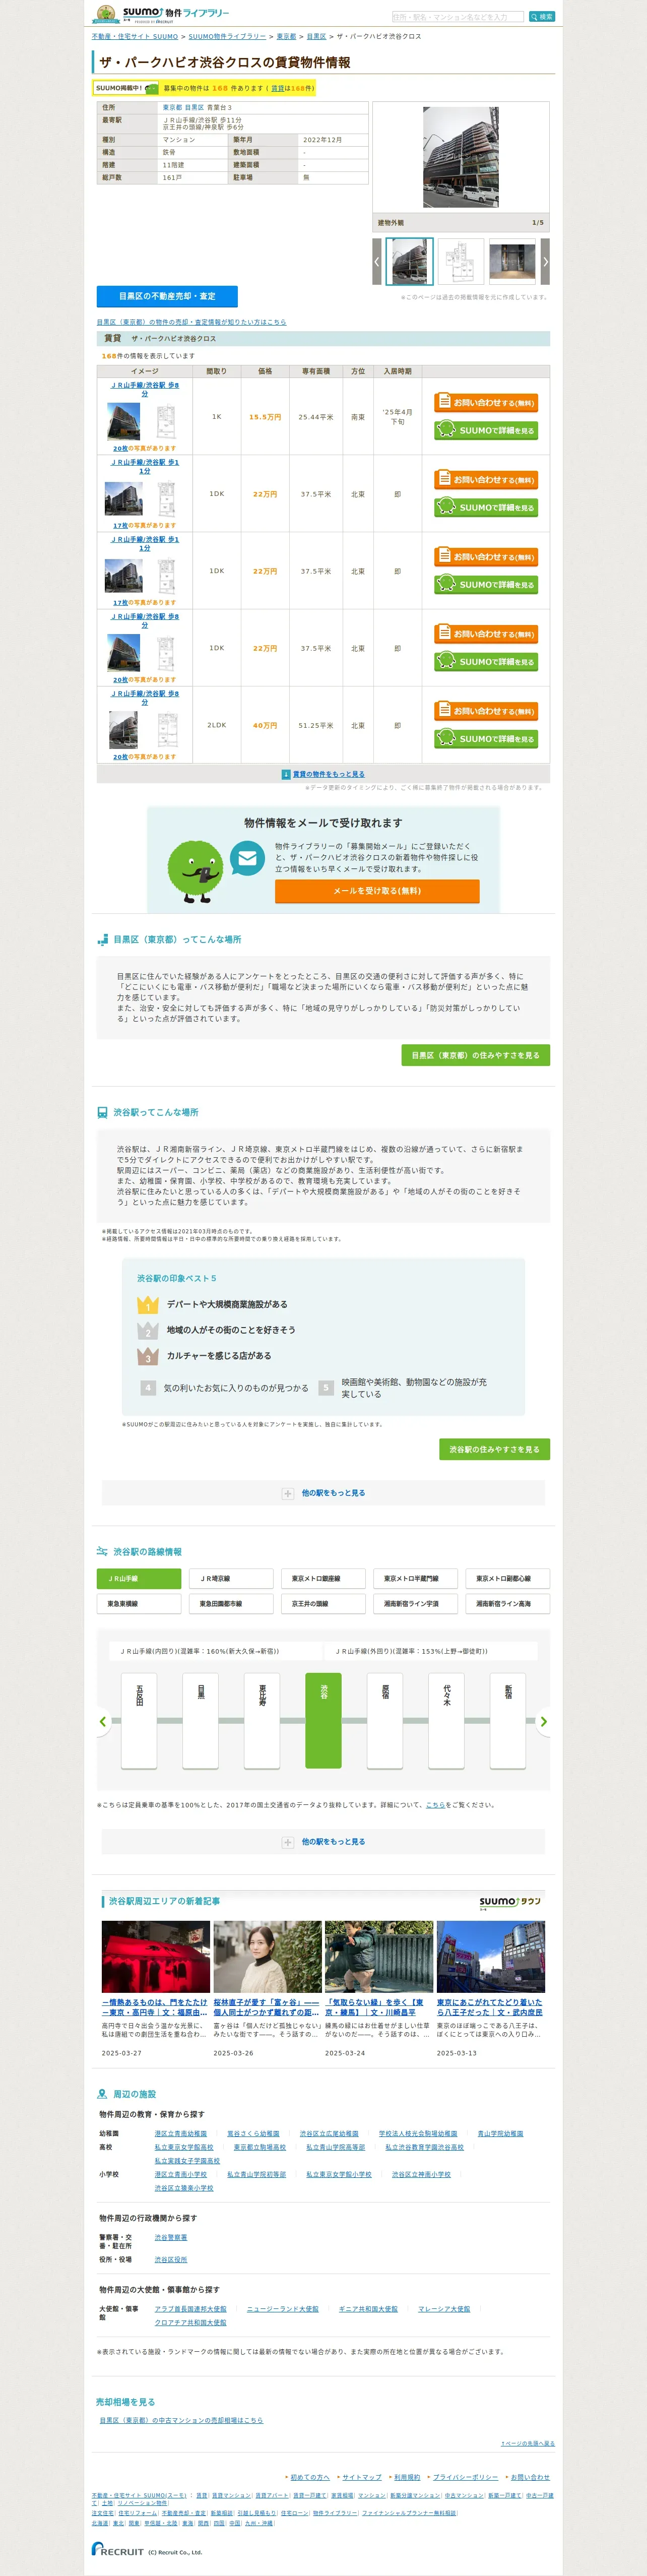Image resolution: width=647 pixels, height=2576 pixels.
Task: Click 渋谷駅の住みやすさを見る green button
Action: [x=494, y=1449]
